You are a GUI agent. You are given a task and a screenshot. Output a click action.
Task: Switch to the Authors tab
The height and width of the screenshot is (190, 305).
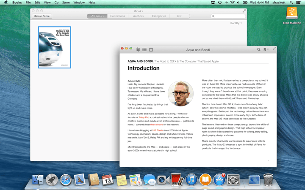pos(138,16)
